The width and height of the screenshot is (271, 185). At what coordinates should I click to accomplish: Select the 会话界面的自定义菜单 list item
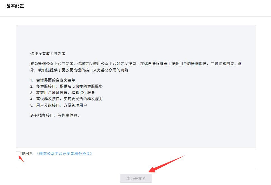pos(55,80)
